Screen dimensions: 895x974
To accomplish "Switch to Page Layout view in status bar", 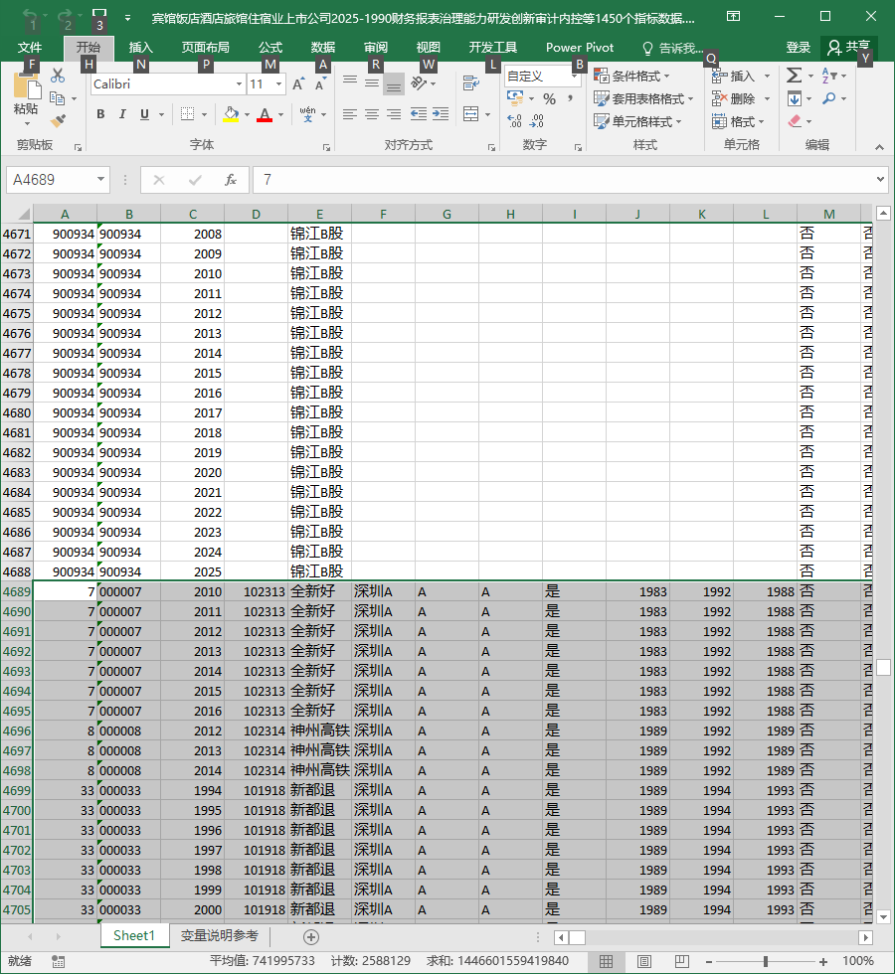I will (644, 961).
